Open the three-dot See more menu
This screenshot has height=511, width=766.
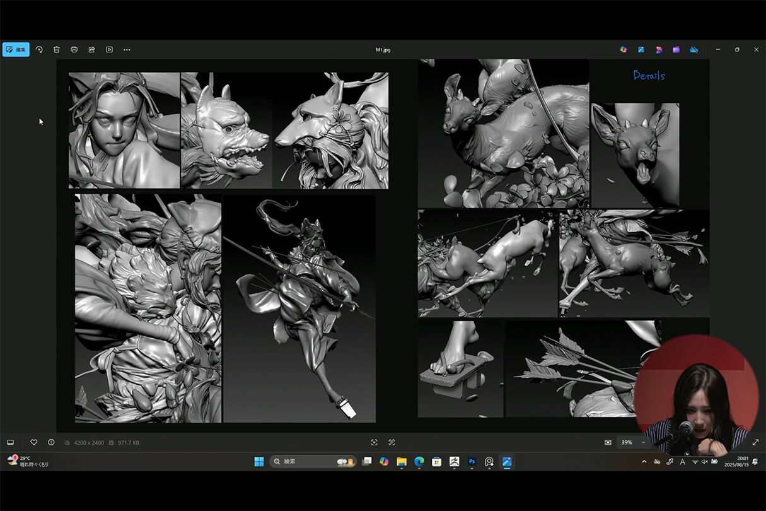(x=127, y=49)
